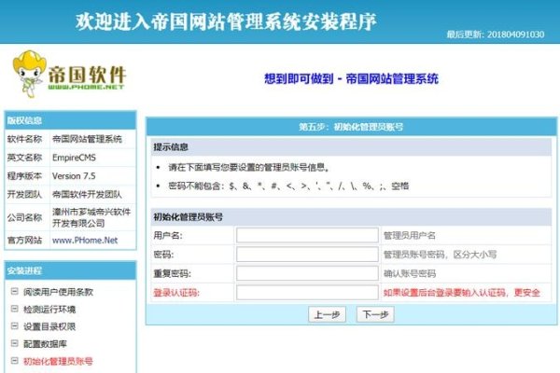Click the 提示信息 section heading

point(171,147)
